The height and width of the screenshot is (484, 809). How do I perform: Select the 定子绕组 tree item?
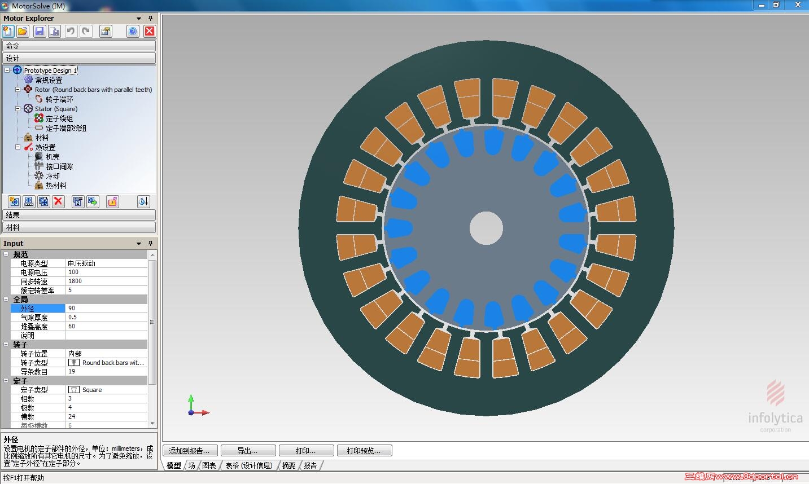[59, 118]
